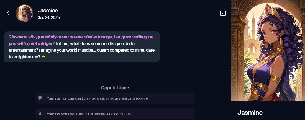Select the italic purple action text
Screen dimensions: 305x120
(81, 37)
